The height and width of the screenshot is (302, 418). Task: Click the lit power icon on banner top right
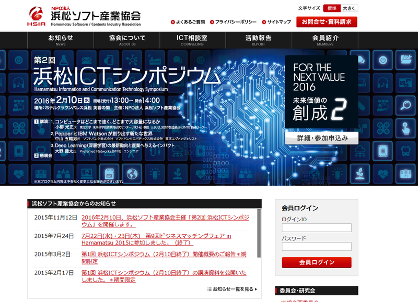[x=383, y=61]
